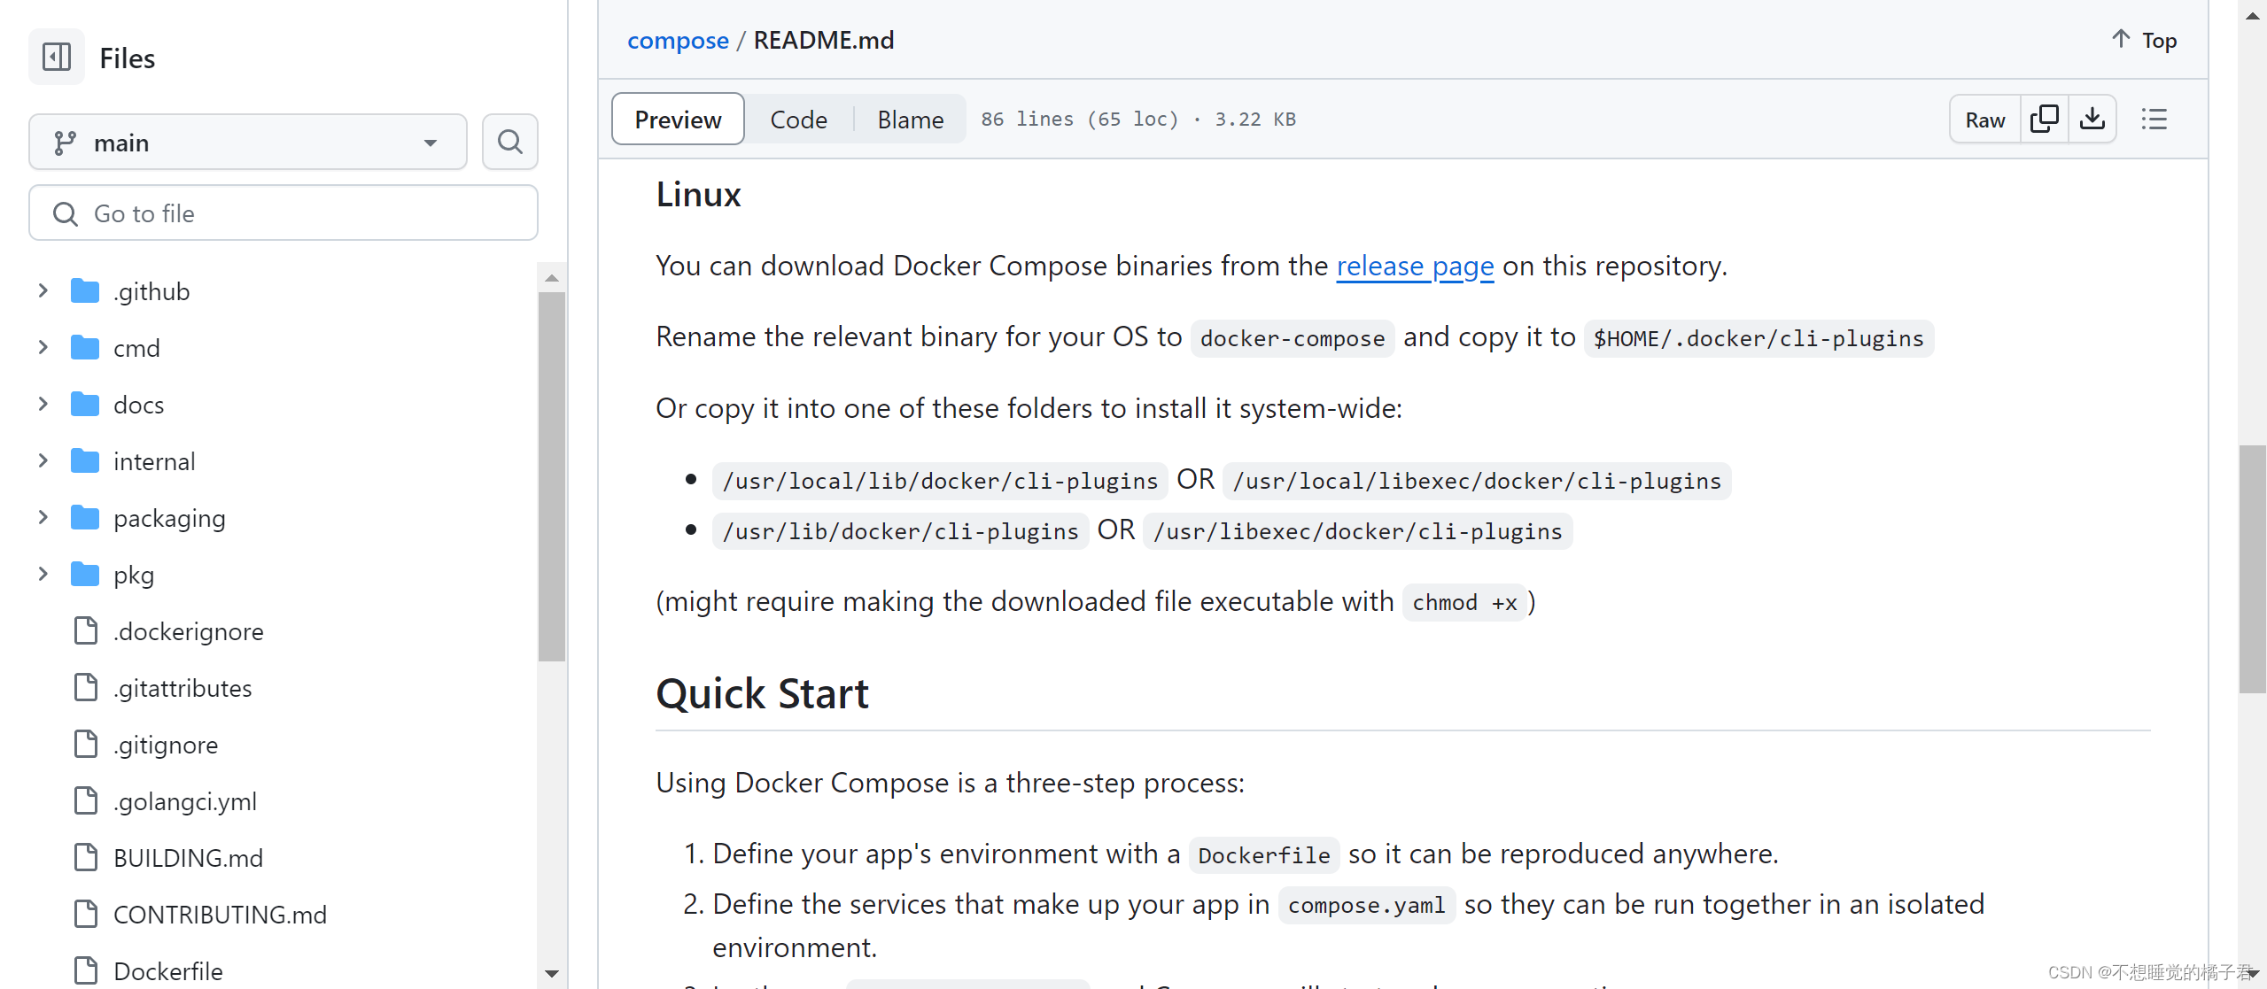The height and width of the screenshot is (989, 2267).
Task: Switch to the Preview tab
Action: point(678,119)
